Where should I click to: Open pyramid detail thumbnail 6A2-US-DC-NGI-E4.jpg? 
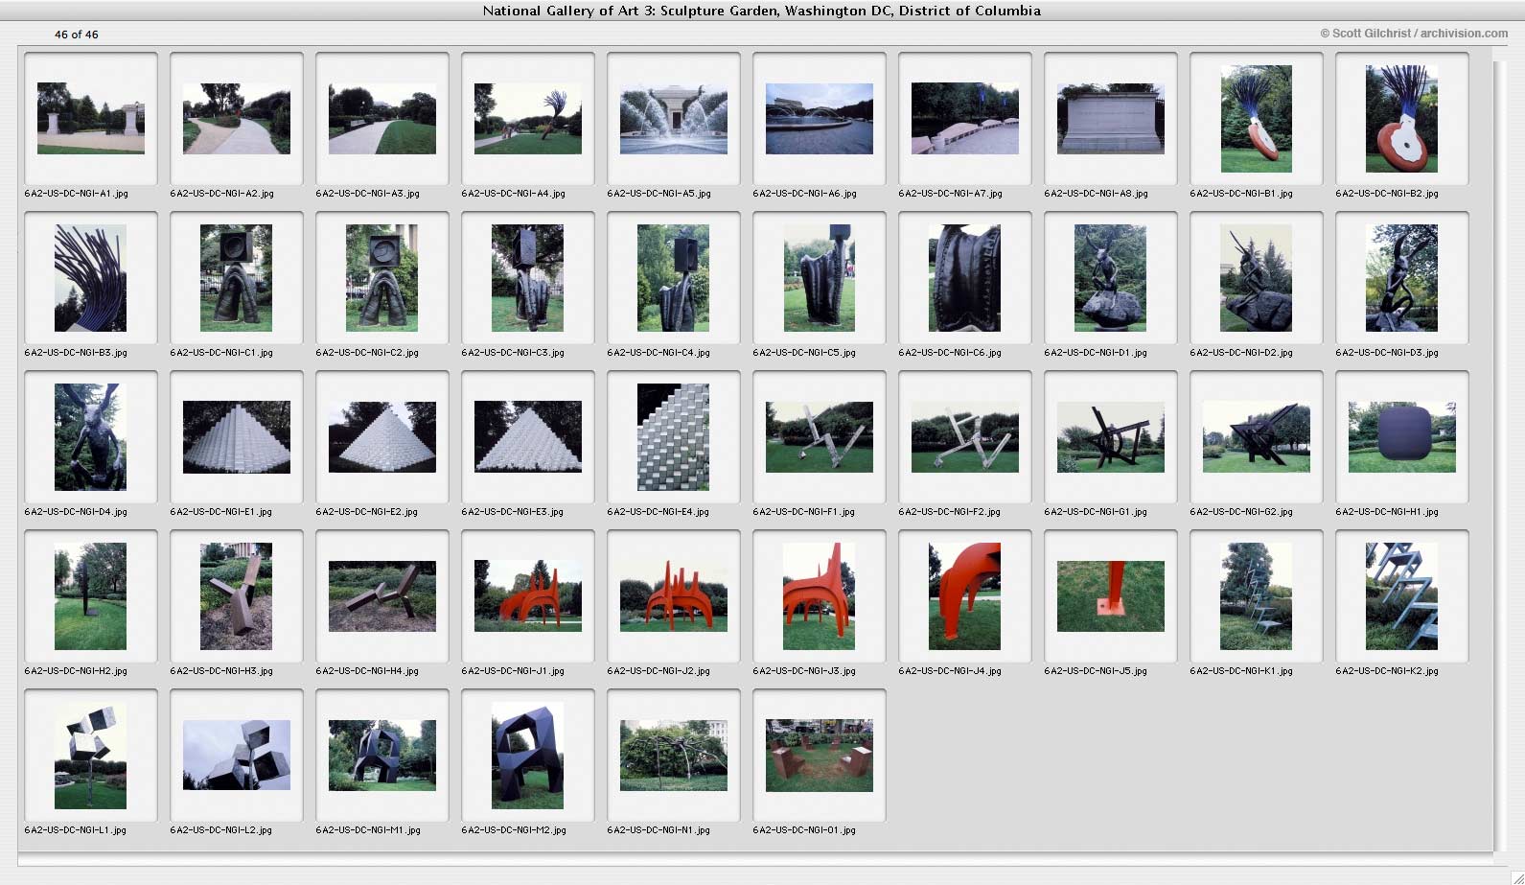674,437
